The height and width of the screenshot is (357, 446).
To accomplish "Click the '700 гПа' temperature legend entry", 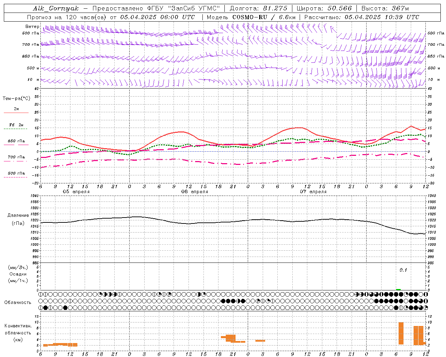I will point(16,157).
